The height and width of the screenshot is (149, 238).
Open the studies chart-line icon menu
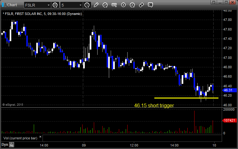click(x=105, y=5)
